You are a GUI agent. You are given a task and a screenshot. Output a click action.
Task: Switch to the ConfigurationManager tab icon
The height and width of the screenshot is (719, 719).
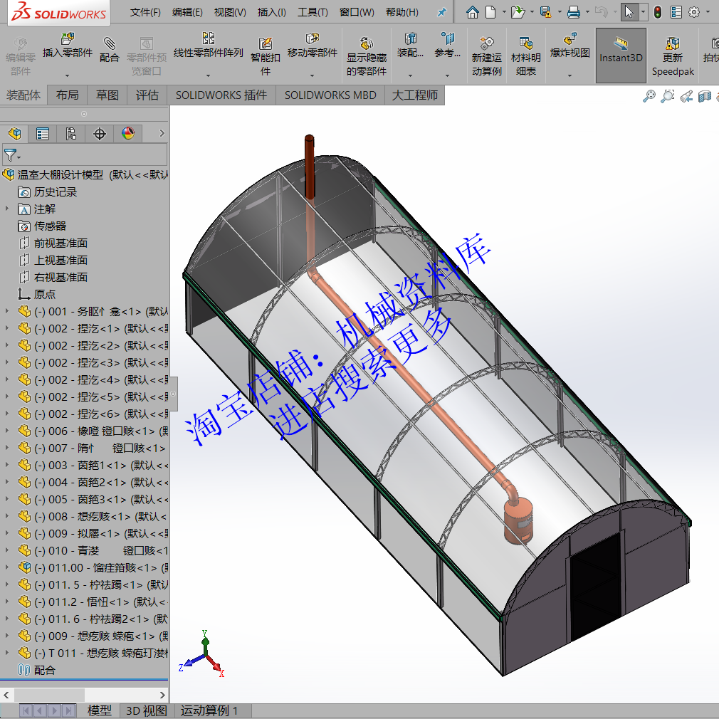click(71, 134)
